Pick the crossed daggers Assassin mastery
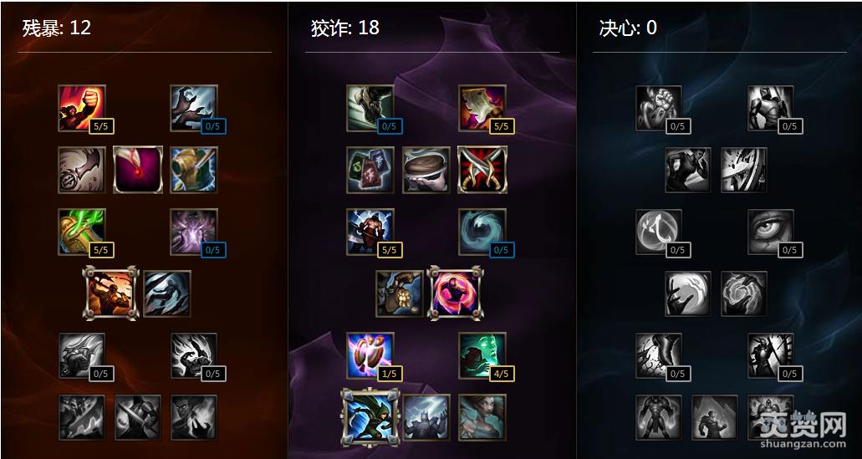The image size is (862, 459). point(482,170)
